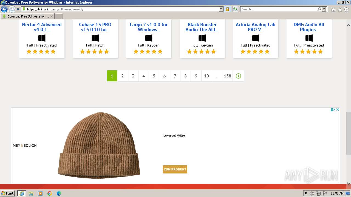The width and height of the screenshot is (351, 197).
Task: Click "Full | Patch" text on Cubase card
Action: click(95, 45)
